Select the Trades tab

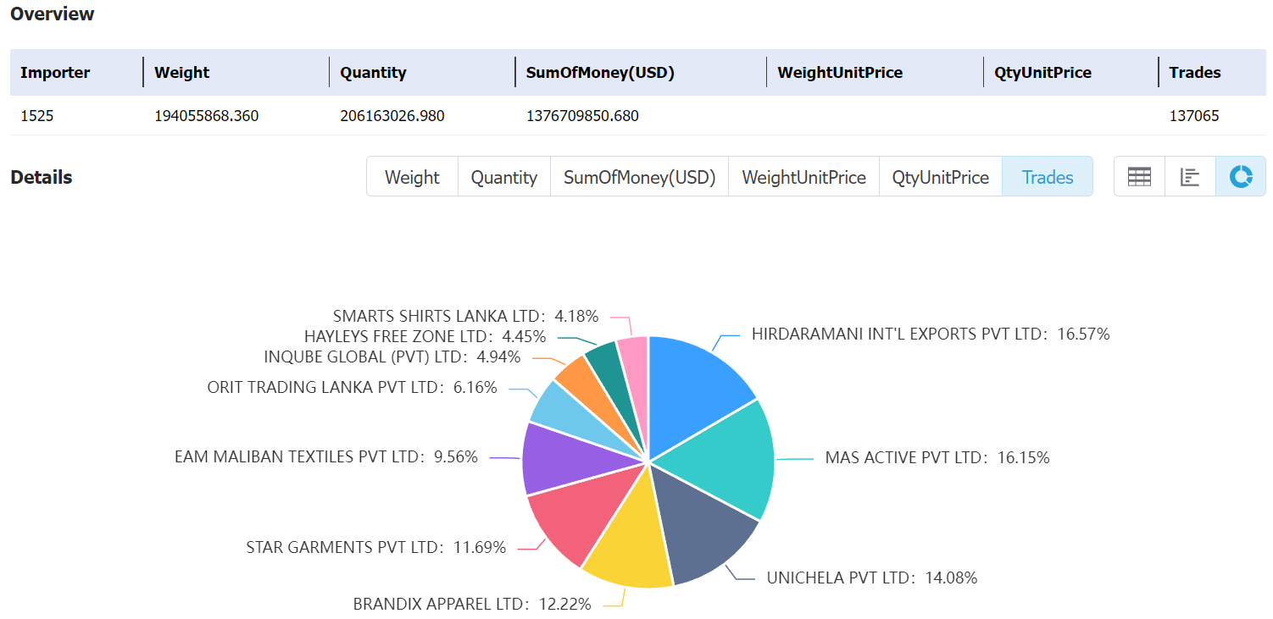pyautogui.click(x=1048, y=177)
